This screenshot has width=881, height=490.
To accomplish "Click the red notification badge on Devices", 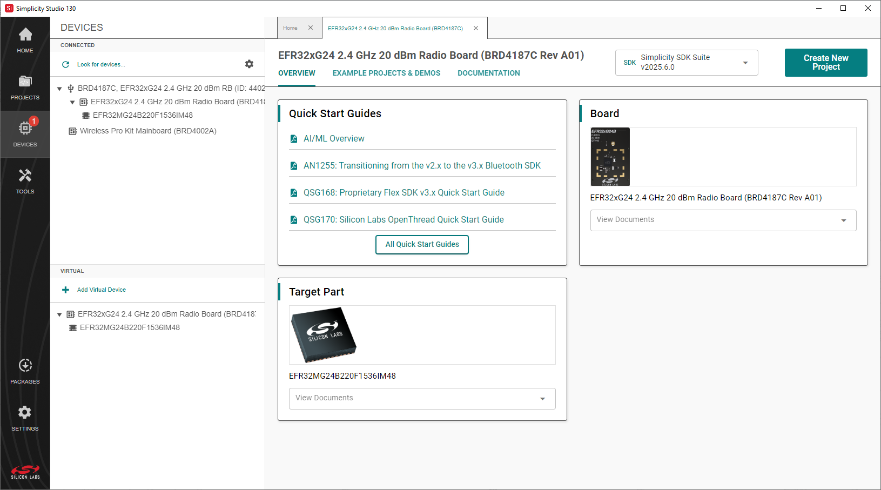I will coord(33,121).
